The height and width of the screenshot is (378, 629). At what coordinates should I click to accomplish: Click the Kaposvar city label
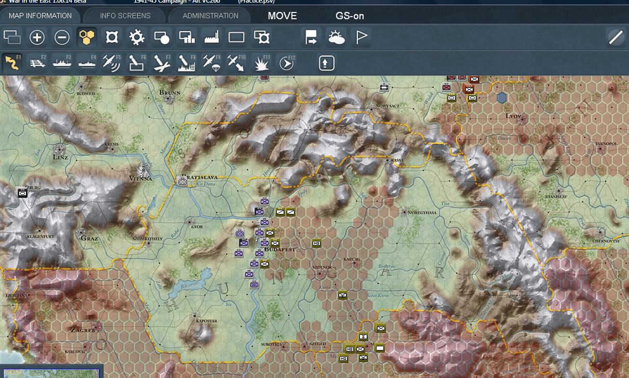click(206, 321)
